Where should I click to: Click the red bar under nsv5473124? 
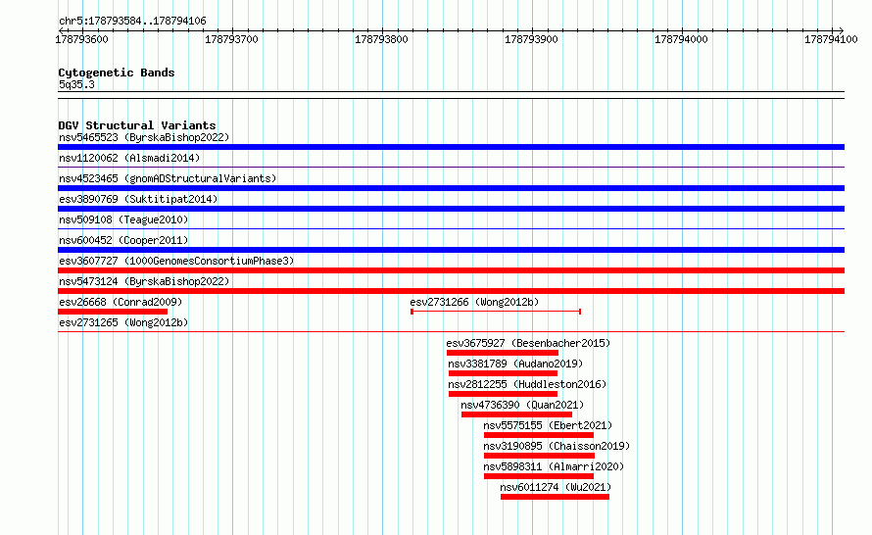coord(451,291)
